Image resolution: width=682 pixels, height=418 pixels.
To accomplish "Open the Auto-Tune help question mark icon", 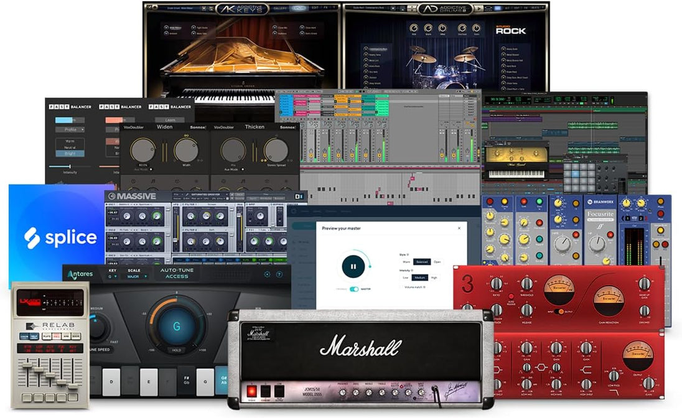I will (279, 274).
